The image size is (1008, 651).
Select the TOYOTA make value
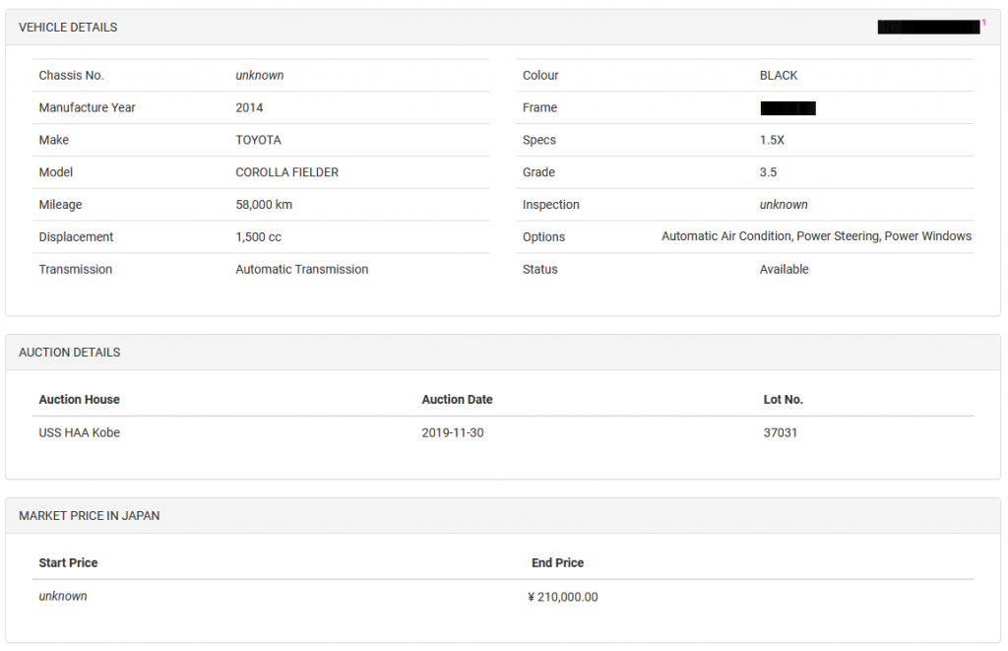258,140
